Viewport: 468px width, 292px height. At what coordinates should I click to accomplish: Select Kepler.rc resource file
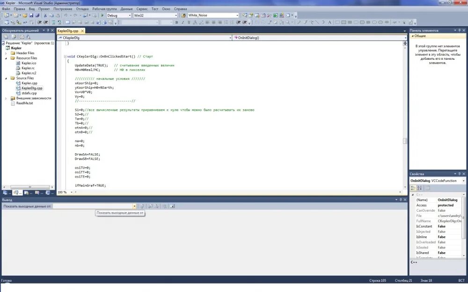[x=28, y=68]
